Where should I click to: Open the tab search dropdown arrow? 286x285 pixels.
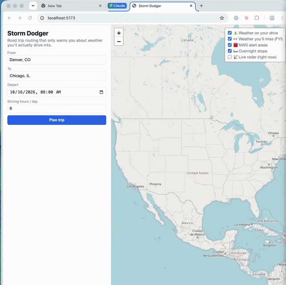pos(33,6)
